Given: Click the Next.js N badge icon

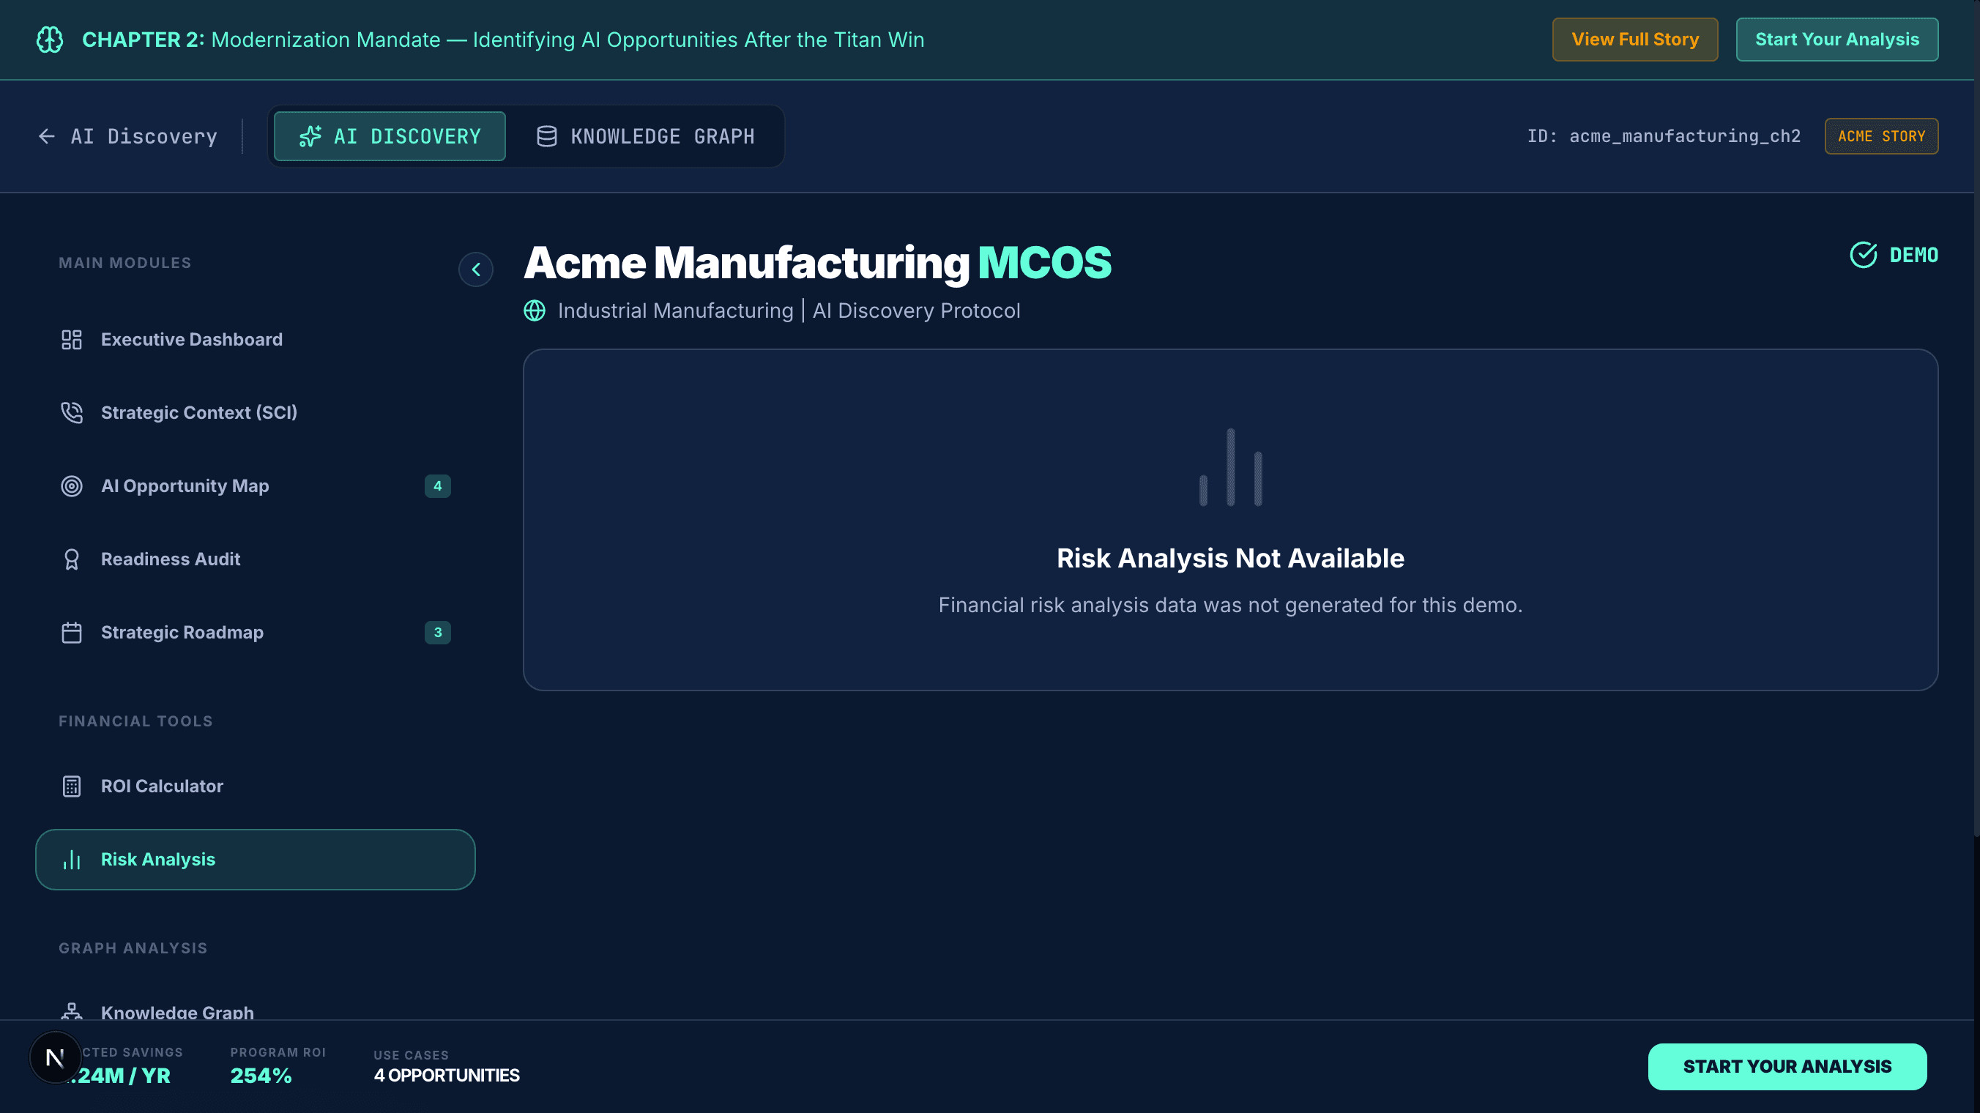Looking at the screenshot, I should tap(56, 1058).
